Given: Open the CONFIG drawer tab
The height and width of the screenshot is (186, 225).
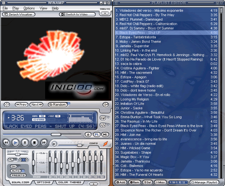Looking at the screenshot, I should click(93, 143).
